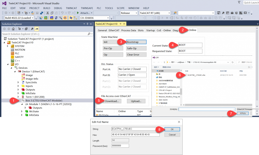Click Cancel in Edit FoE Name dialog
The width and height of the screenshot is (259, 155).
click(x=172, y=135)
